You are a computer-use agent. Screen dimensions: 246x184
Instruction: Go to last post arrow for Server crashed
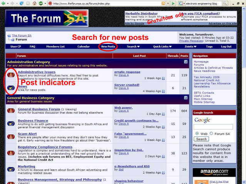point(163,91)
